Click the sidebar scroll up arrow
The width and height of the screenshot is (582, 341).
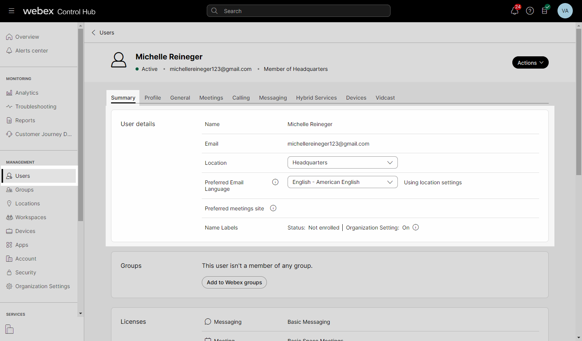[x=80, y=26]
